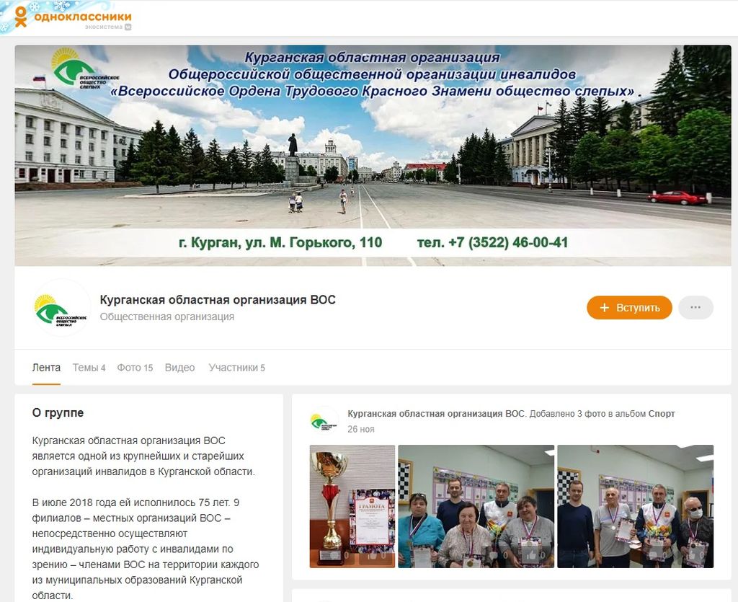Click post author name Курганская областная организация ВОС
Image resolution: width=738 pixels, height=602 pixels.
point(435,414)
